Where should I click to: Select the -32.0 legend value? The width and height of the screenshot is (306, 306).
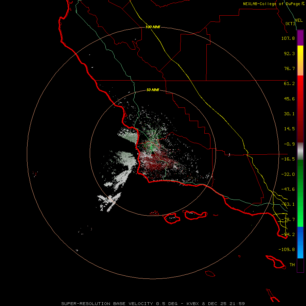coord(288,174)
